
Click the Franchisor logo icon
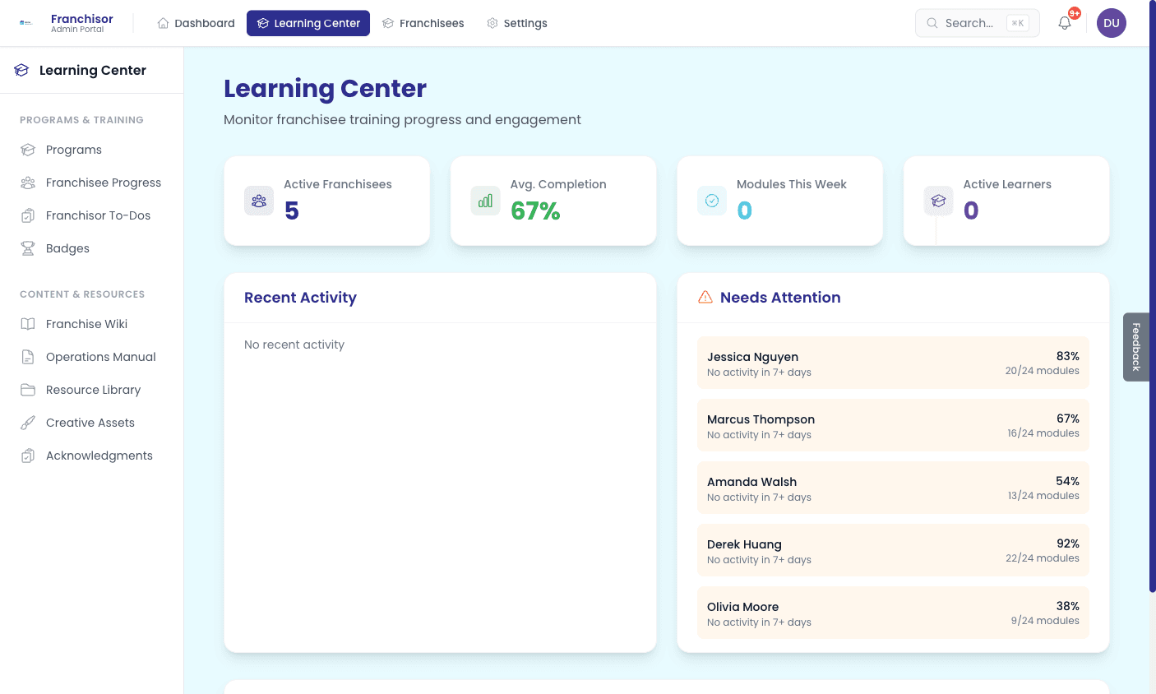[x=25, y=23]
